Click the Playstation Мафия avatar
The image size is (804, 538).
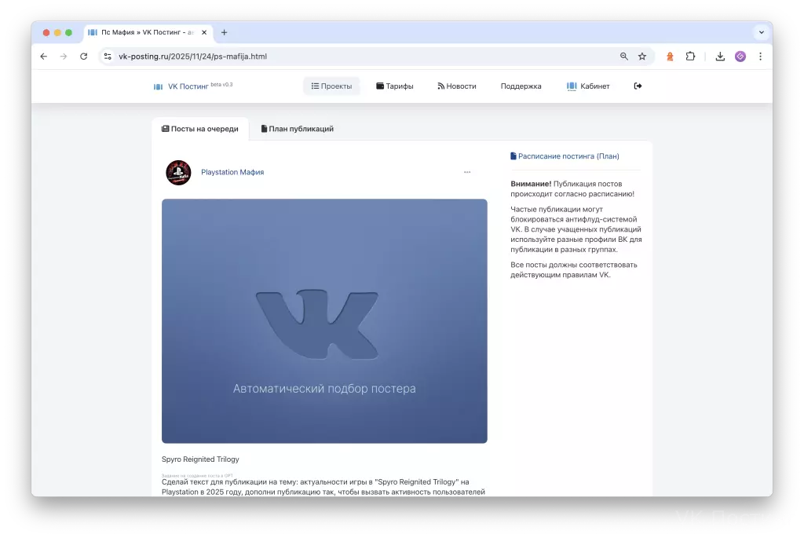(178, 172)
